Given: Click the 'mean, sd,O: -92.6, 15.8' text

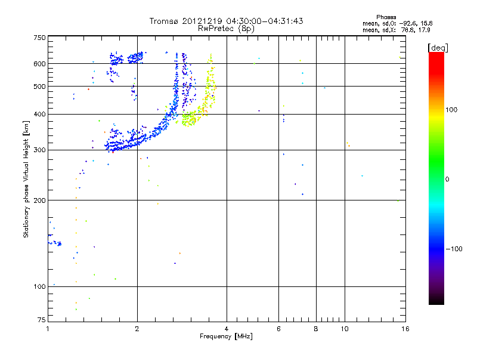Looking at the screenshot, I should 397,23.
